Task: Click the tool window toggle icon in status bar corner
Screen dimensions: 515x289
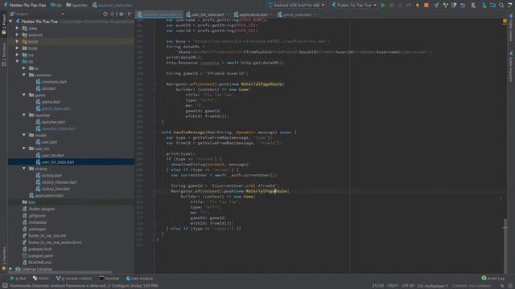Action: pyautogui.click(x=5, y=286)
